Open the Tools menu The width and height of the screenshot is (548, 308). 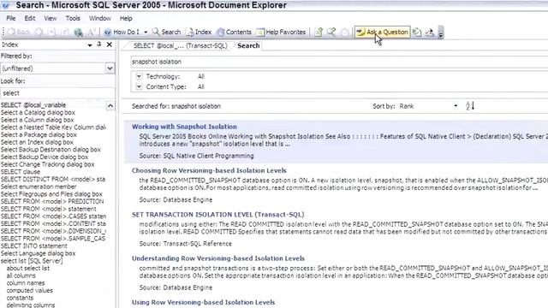[73, 18]
